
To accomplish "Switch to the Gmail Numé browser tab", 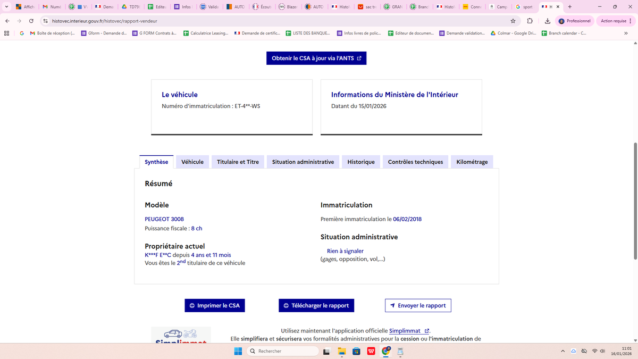I will (52, 7).
